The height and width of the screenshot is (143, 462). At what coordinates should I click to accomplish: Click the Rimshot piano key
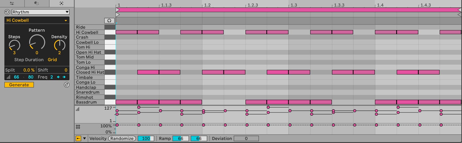coord(110,97)
